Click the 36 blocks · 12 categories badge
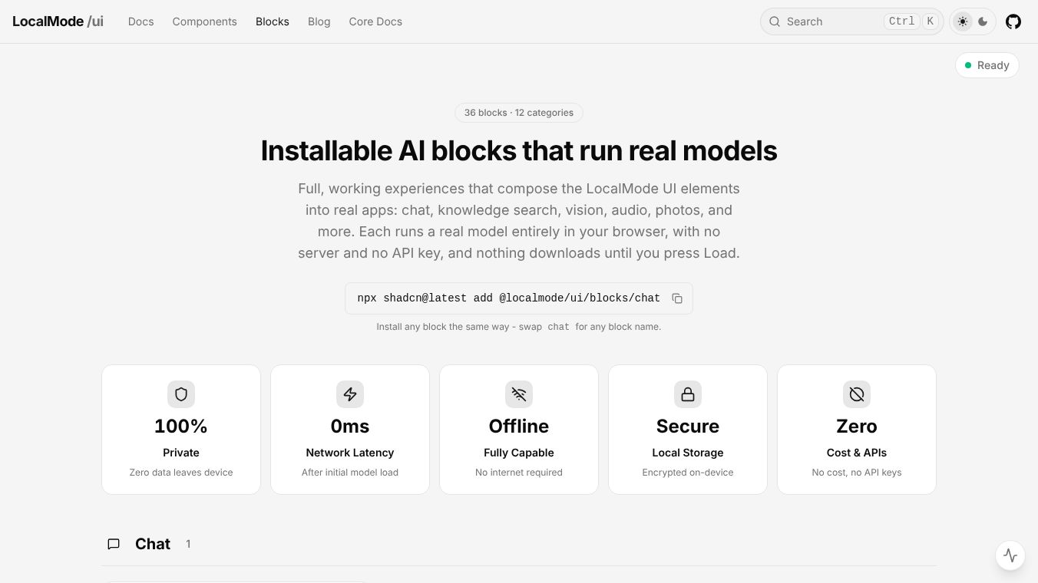The width and height of the screenshot is (1038, 583). click(519, 113)
